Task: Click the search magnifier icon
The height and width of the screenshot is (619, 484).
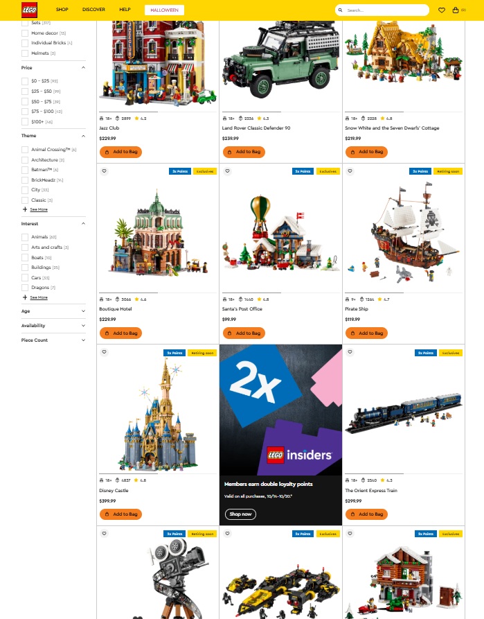Action: tap(340, 10)
